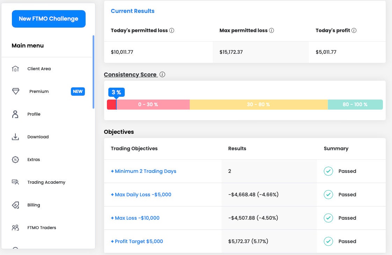Expand Max Loss -$10,000 objective
The image size is (392, 255).
pyautogui.click(x=135, y=218)
